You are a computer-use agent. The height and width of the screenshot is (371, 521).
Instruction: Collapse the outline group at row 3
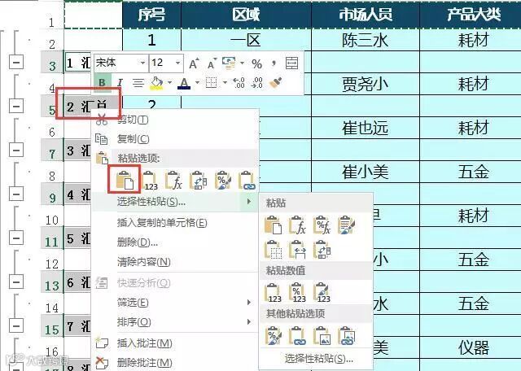(x=16, y=62)
